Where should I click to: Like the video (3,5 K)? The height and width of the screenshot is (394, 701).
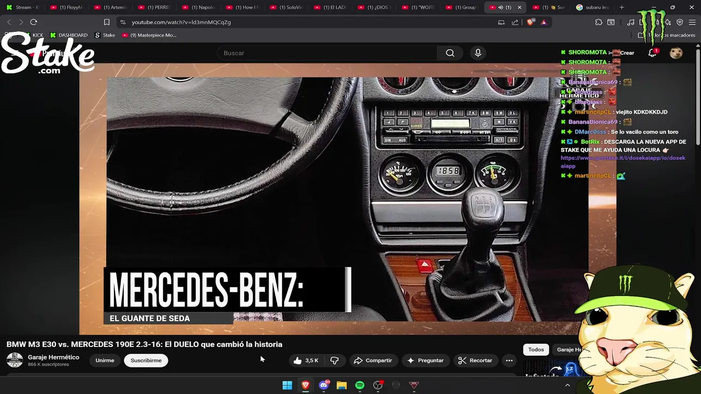306,360
